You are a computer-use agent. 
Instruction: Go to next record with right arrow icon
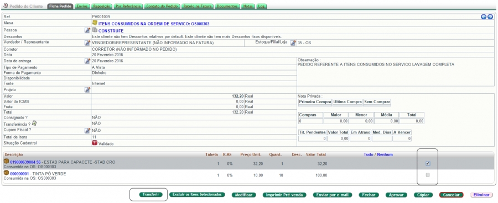[x=490, y=17]
